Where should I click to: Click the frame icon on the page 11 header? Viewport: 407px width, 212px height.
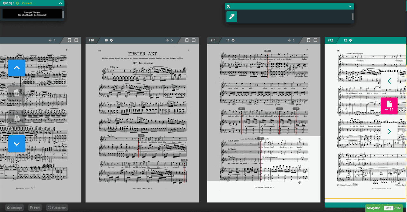pos(315,40)
